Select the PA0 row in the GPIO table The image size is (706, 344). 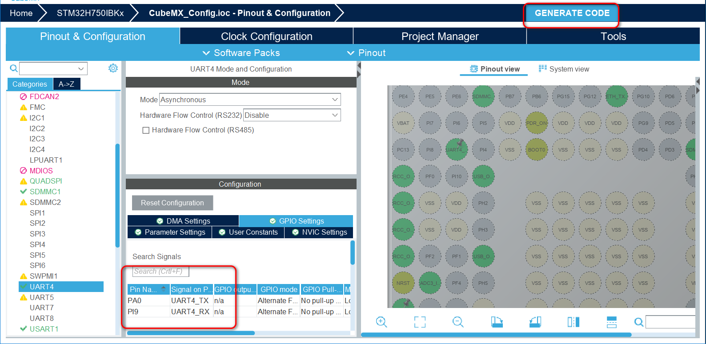coord(239,300)
